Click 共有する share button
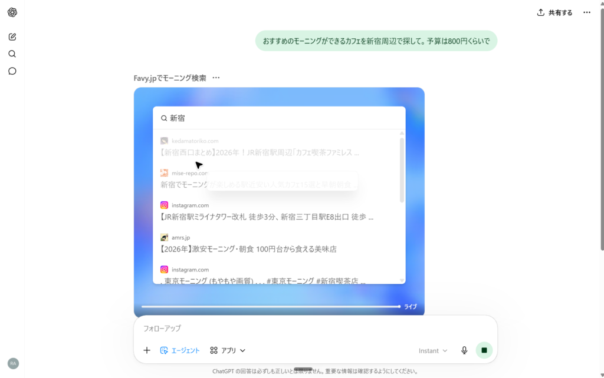The height and width of the screenshot is (378, 604). click(x=554, y=13)
